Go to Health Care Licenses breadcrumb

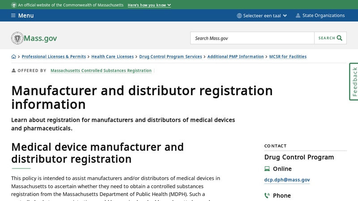coord(112,57)
